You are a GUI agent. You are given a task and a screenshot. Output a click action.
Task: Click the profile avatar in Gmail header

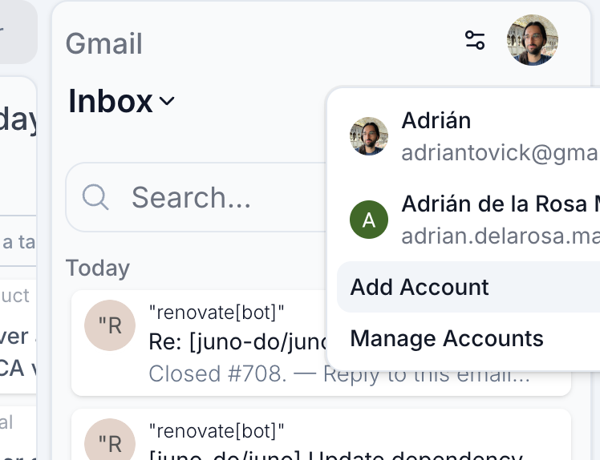(x=533, y=40)
